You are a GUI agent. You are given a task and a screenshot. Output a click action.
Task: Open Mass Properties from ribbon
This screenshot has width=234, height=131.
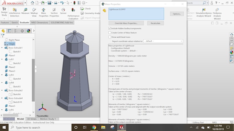click(x=44, y=12)
